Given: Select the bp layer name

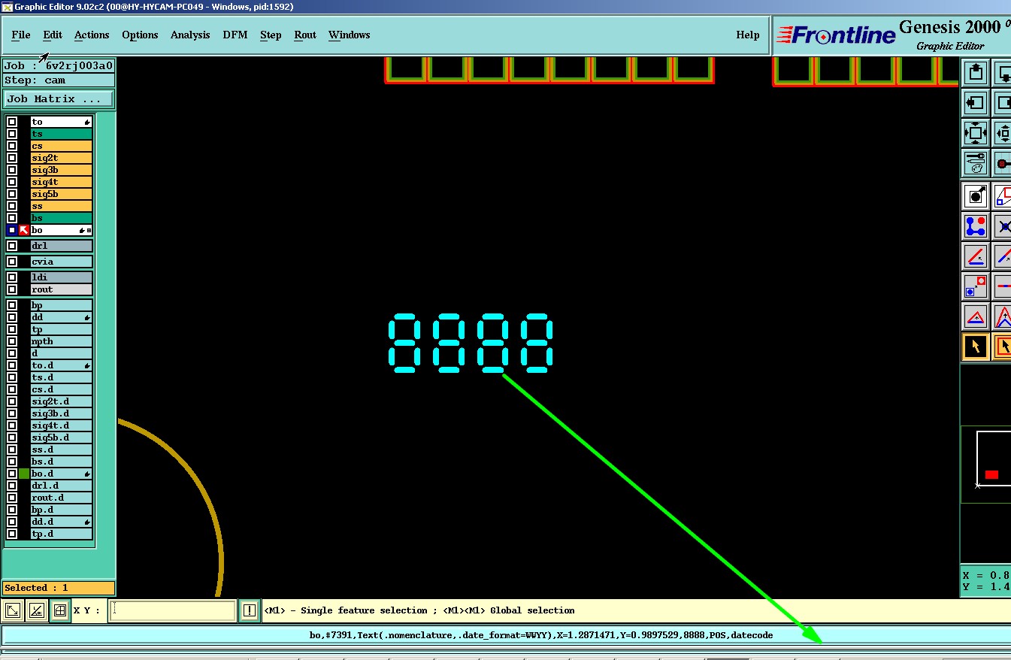Looking at the screenshot, I should click(x=62, y=305).
